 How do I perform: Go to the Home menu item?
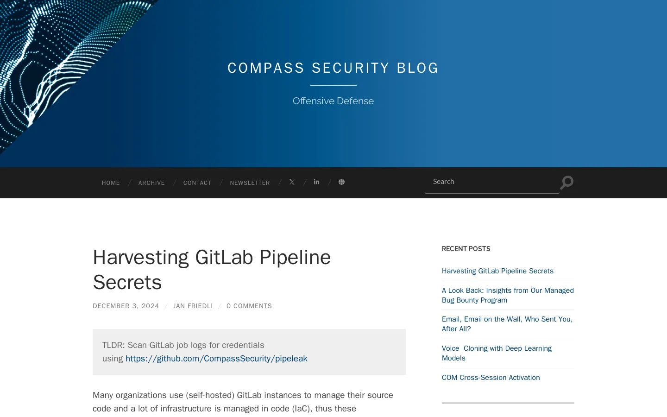pyautogui.click(x=111, y=183)
